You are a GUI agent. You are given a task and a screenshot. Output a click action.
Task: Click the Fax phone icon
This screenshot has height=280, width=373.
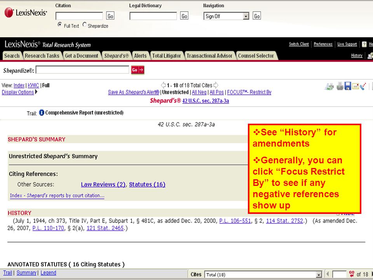click(363, 86)
